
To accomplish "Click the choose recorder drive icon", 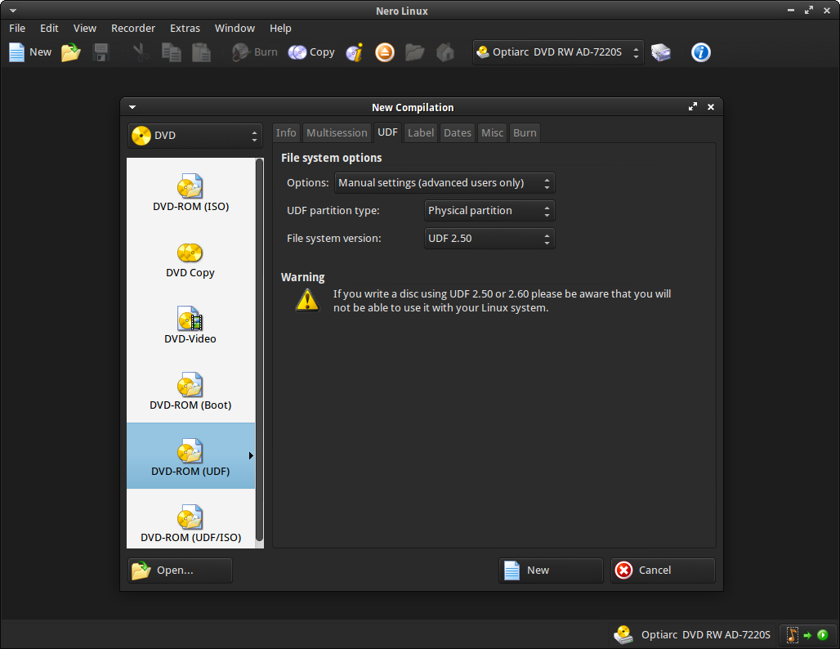I will point(660,52).
